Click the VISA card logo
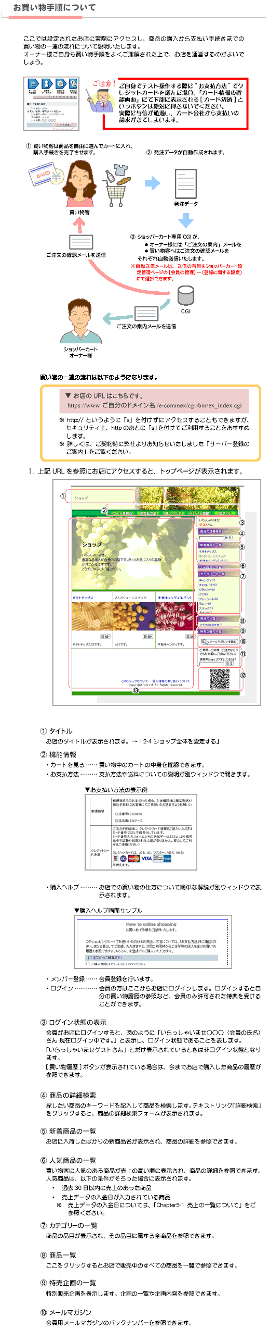Screen dimensions: 270x1329 click(147, 858)
